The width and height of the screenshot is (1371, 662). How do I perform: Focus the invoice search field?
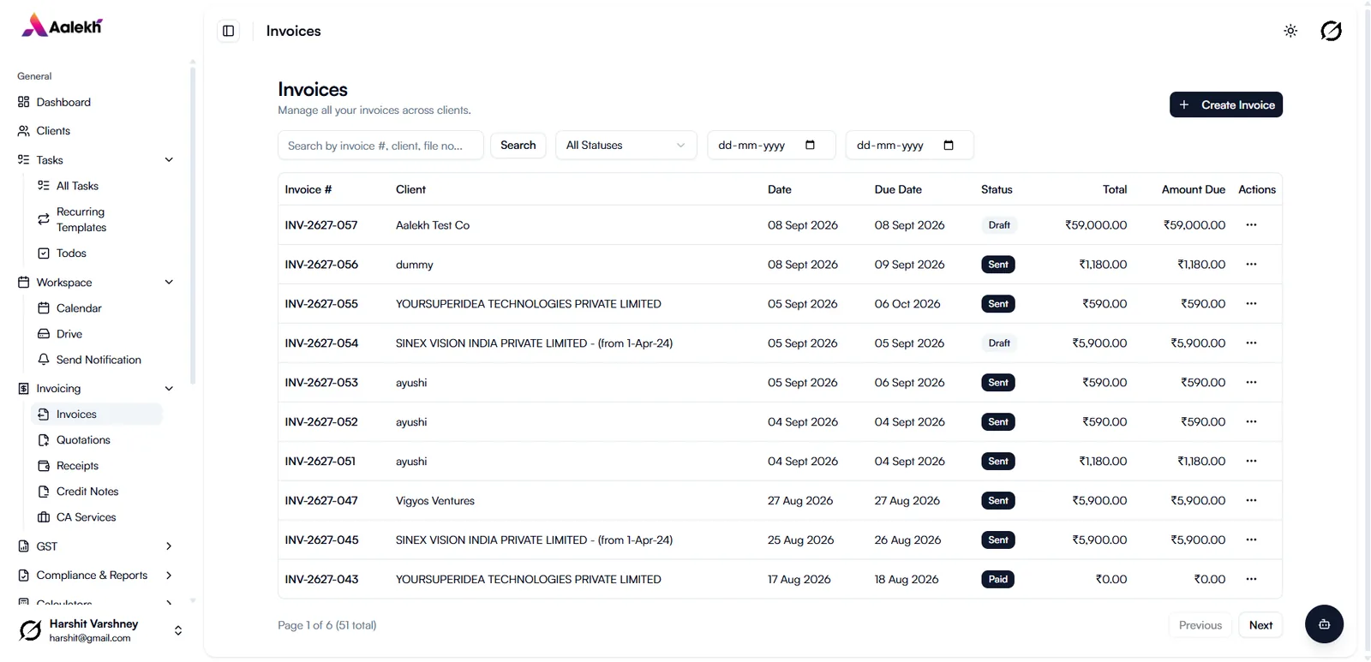point(380,146)
